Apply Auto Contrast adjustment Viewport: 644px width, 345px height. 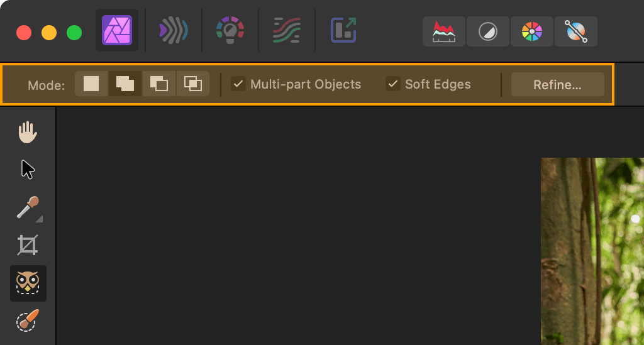[488, 31]
